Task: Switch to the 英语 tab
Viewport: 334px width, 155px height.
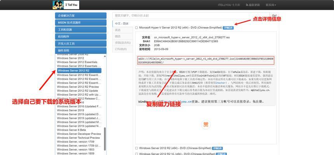Action: point(123,30)
